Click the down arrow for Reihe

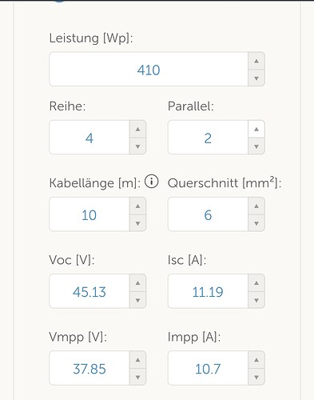[x=137, y=146]
